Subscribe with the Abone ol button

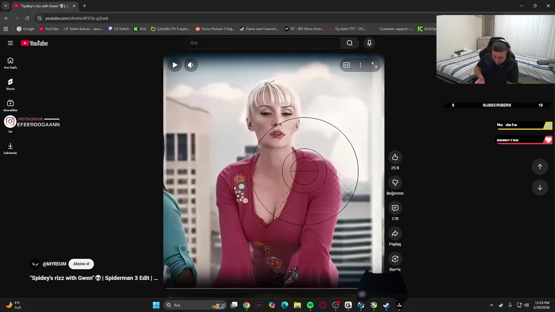[x=81, y=264]
